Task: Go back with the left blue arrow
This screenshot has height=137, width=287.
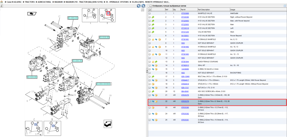Action: pos(139,6)
